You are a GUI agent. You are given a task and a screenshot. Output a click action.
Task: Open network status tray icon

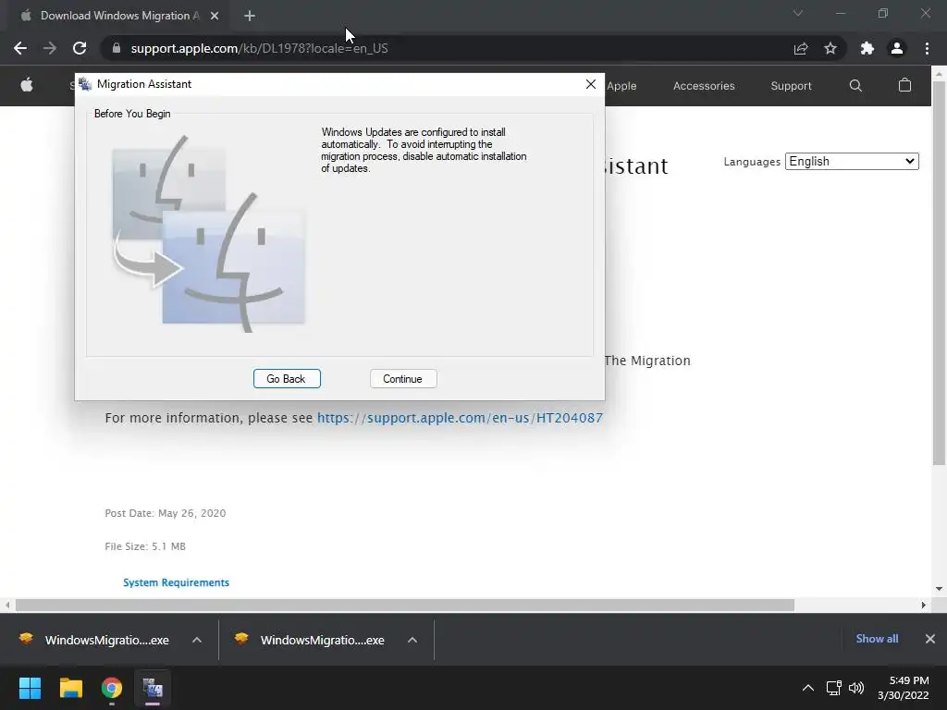coord(834,688)
